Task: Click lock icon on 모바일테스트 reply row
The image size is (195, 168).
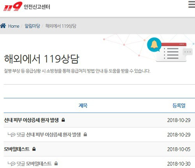Action: 56,163
